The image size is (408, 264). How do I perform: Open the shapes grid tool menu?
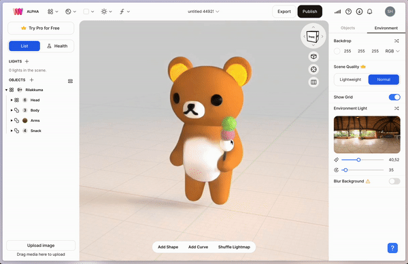click(52, 12)
